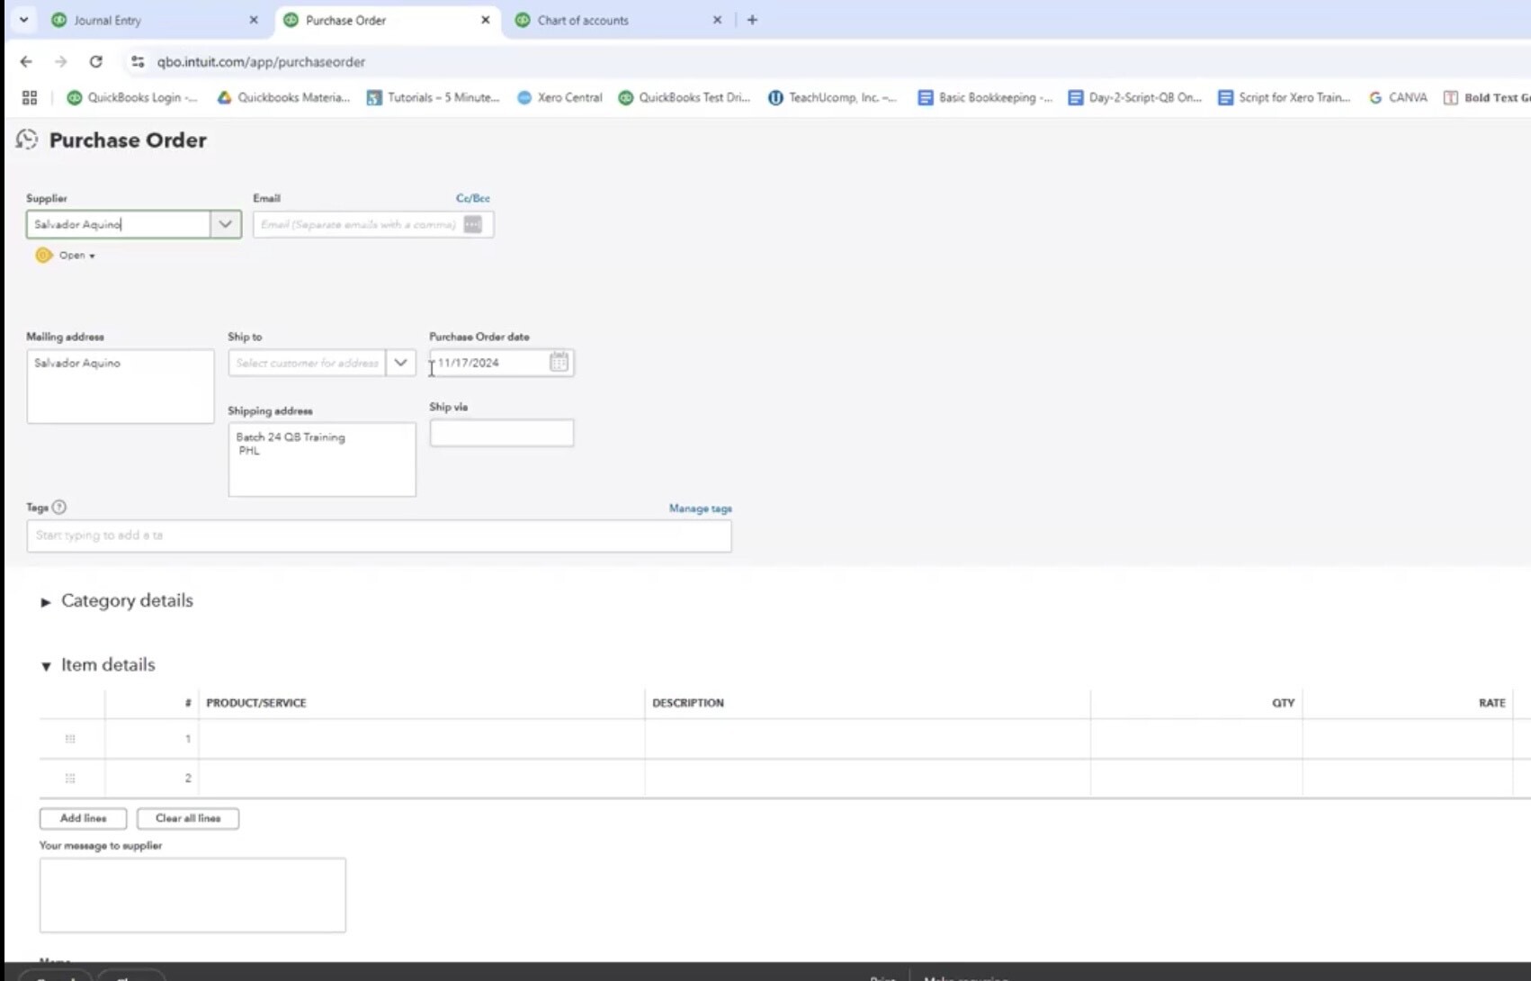Switch to the Journal Entry tab
Screen dimensions: 1531x981
point(153,20)
